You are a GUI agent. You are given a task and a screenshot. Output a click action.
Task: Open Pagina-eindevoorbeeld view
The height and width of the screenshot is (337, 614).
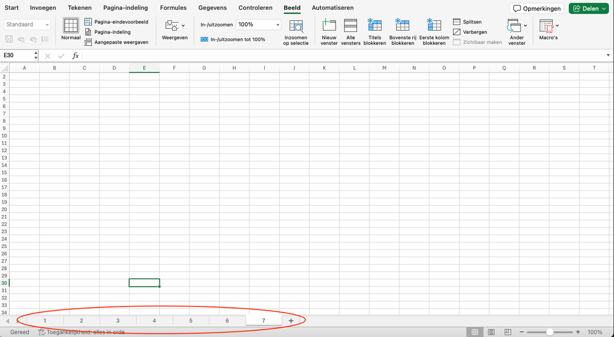point(116,22)
